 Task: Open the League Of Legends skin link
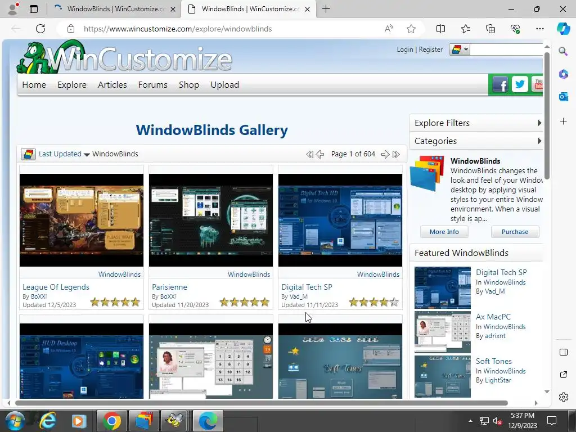(56, 287)
